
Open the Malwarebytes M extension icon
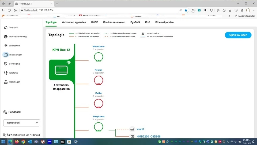[x=193, y=10]
